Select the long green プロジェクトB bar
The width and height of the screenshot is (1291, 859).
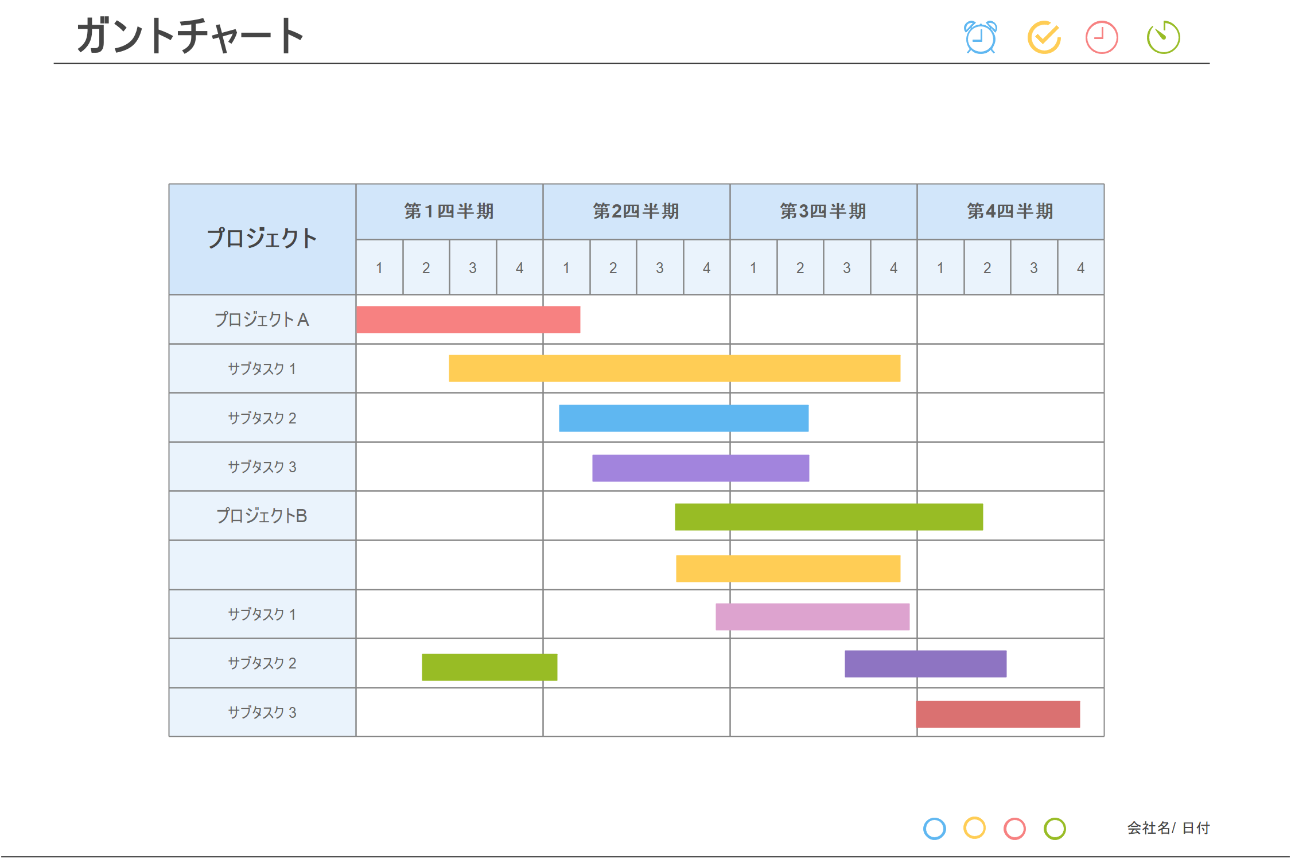[829, 517]
